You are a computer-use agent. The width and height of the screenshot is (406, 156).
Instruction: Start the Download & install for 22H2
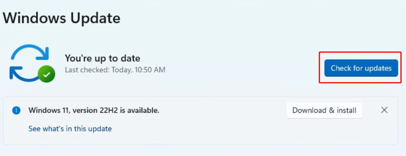coord(324,110)
